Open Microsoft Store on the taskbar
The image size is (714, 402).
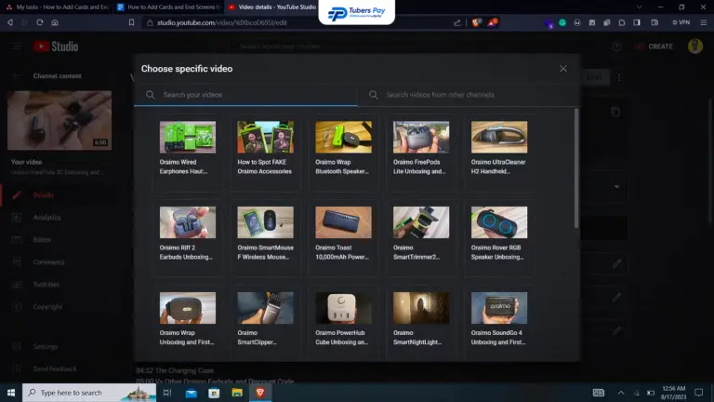point(214,393)
